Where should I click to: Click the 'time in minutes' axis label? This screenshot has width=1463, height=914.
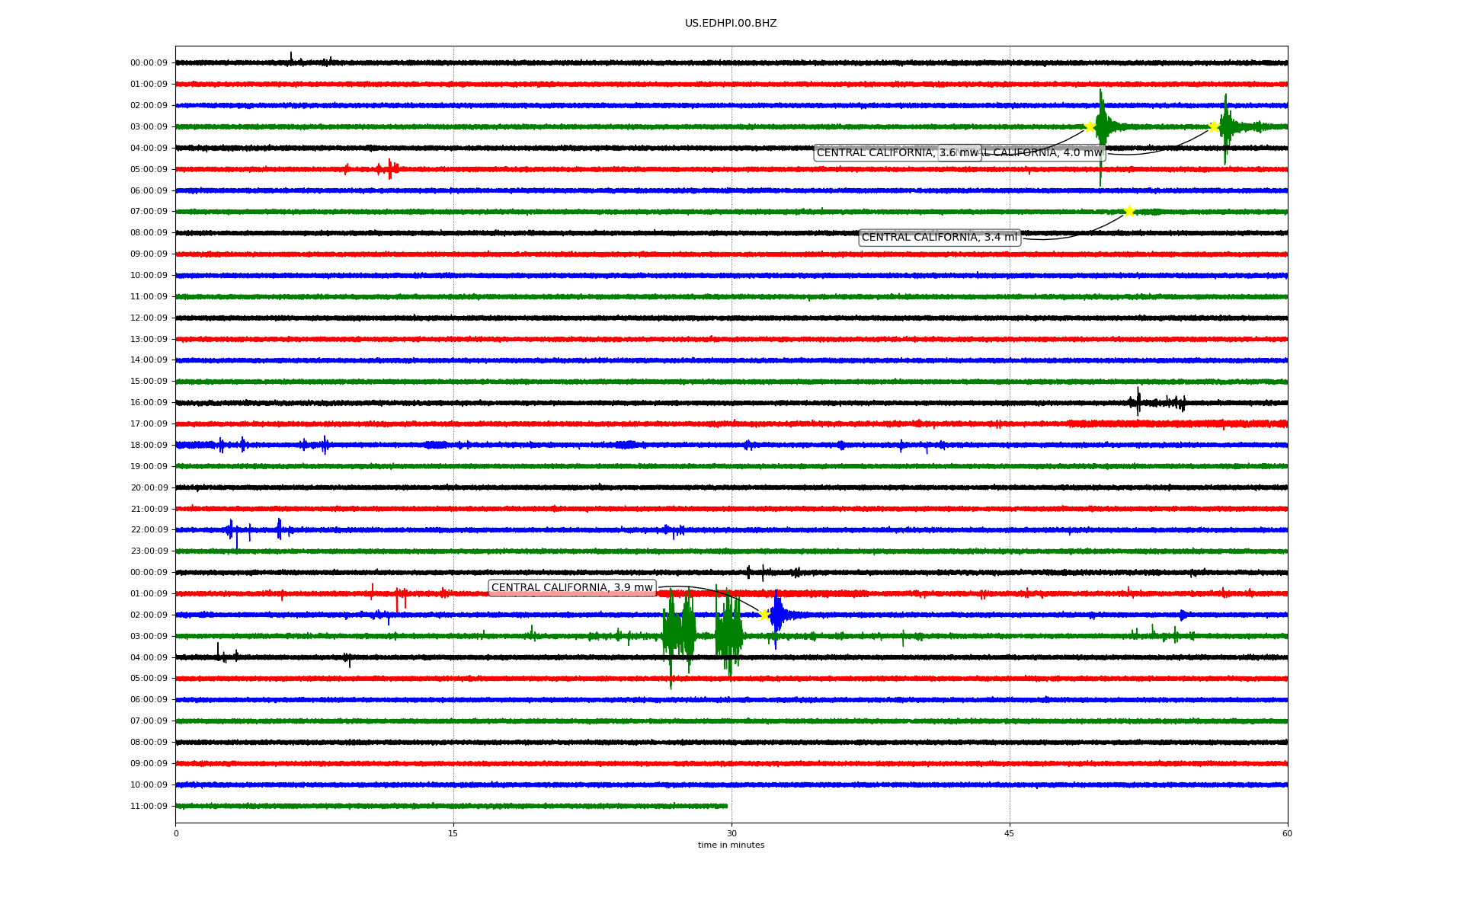point(731,845)
